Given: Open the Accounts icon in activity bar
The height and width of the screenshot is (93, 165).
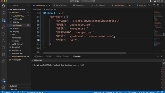Looking at the screenshot, I should tap(3, 81).
